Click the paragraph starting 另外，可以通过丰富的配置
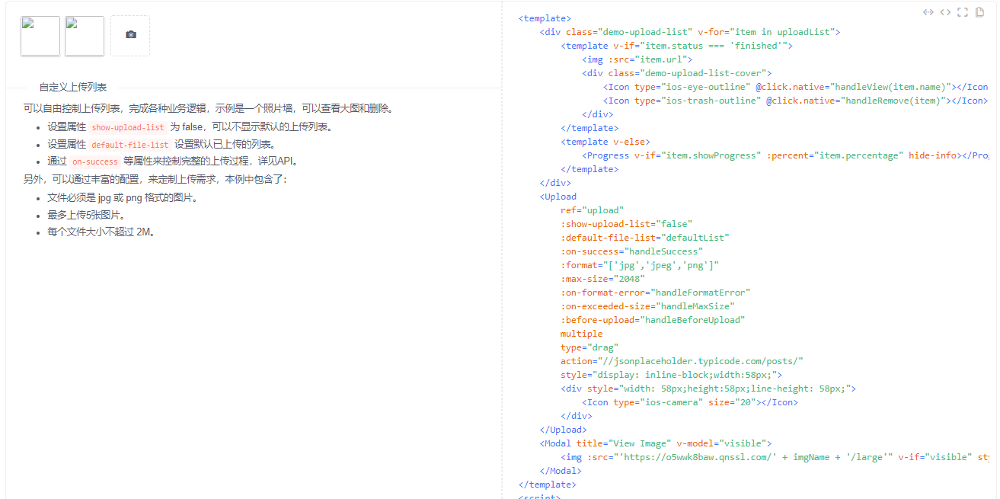The width and height of the screenshot is (1000, 499). pos(155,180)
